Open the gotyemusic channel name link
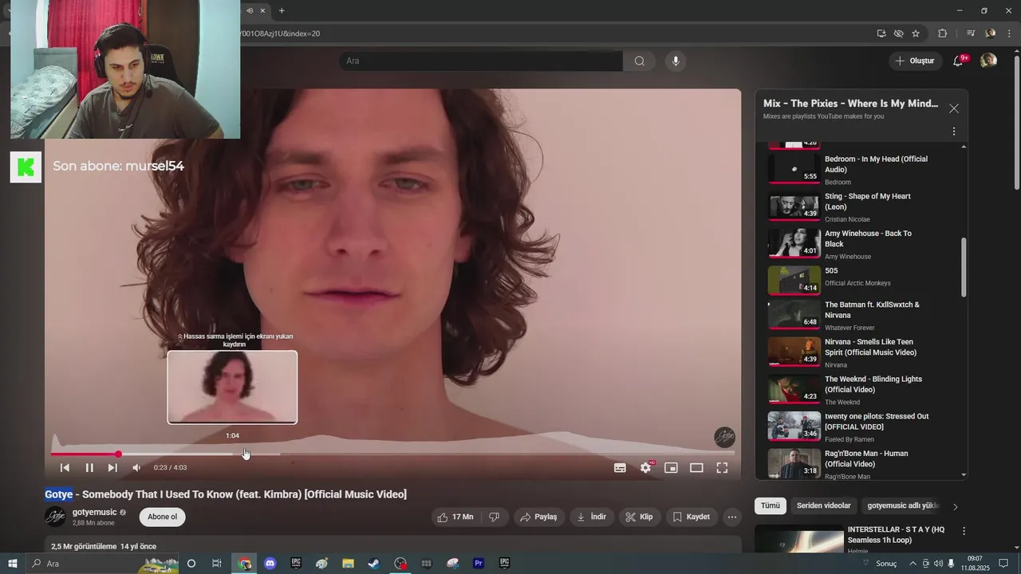The height and width of the screenshot is (574, 1021). (94, 512)
